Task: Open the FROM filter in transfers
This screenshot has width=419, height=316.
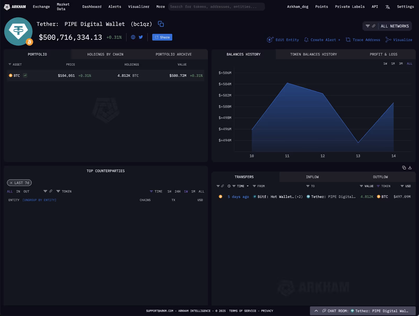Action: (x=259, y=186)
